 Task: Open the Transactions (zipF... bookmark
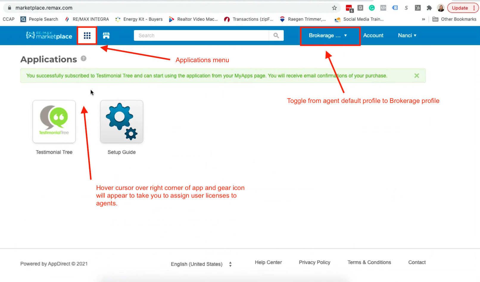(x=249, y=19)
